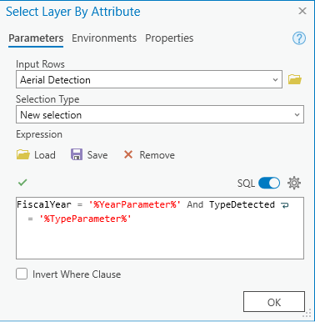Toggle the SQL mode switch

point(269,183)
